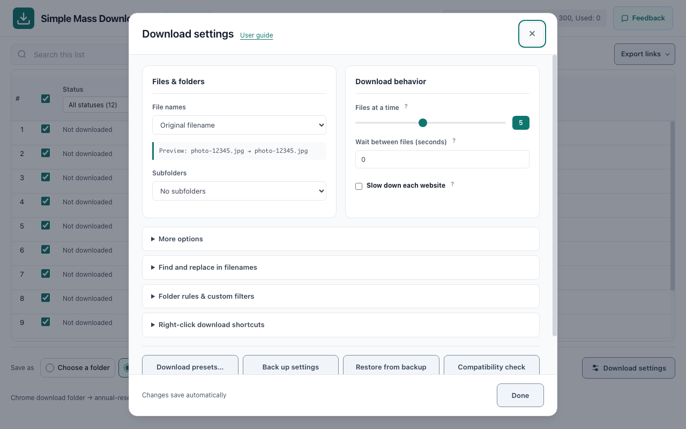Screen dimensions: 686x429
Task: Click the sliders icon on Download settings button
Action: 595,368
